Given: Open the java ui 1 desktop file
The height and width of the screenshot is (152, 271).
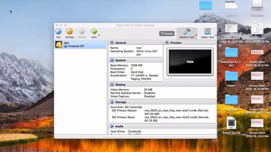Looking at the screenshot, I should (x=231, y=6).
